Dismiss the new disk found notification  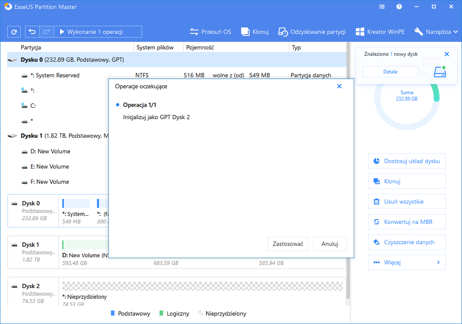click(447, 54)
